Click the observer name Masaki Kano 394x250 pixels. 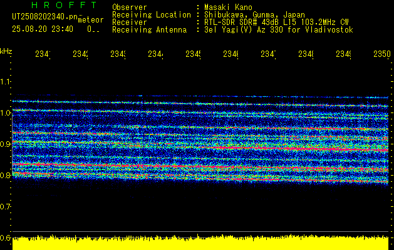228,7
